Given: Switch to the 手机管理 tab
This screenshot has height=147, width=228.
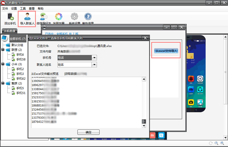Looking at the screenshot, I should coord(9,31).
